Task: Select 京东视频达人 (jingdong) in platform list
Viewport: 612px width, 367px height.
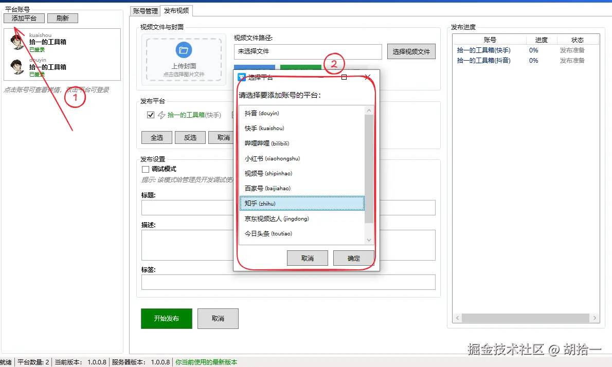Action: point(302,218)
